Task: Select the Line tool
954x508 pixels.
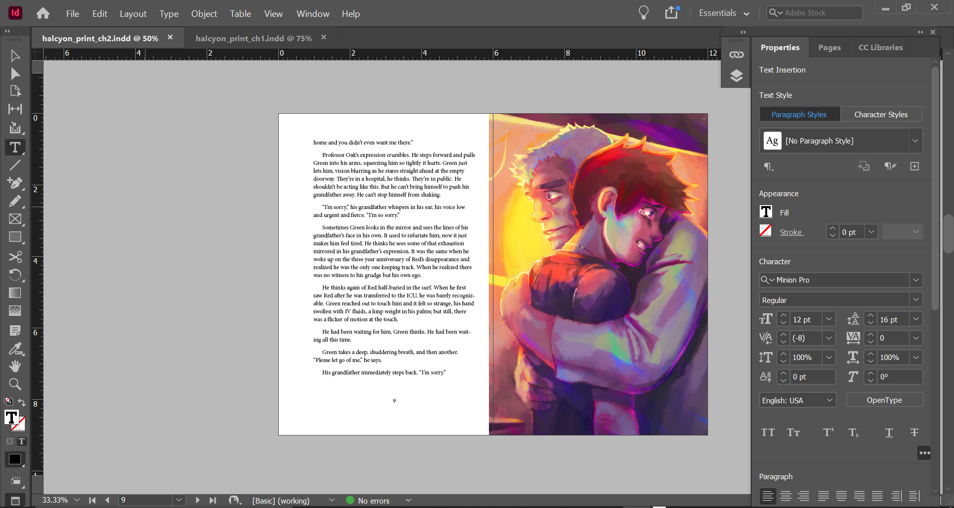Action: (x=15, y=165)
